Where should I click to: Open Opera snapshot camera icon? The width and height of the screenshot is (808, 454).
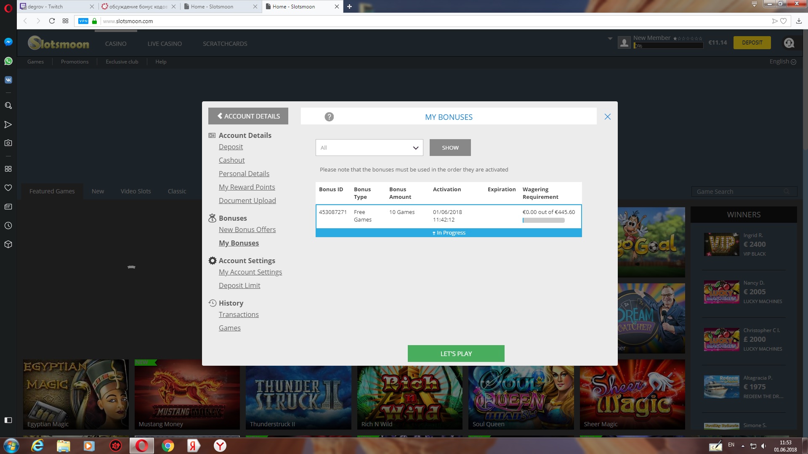point(8,143)
